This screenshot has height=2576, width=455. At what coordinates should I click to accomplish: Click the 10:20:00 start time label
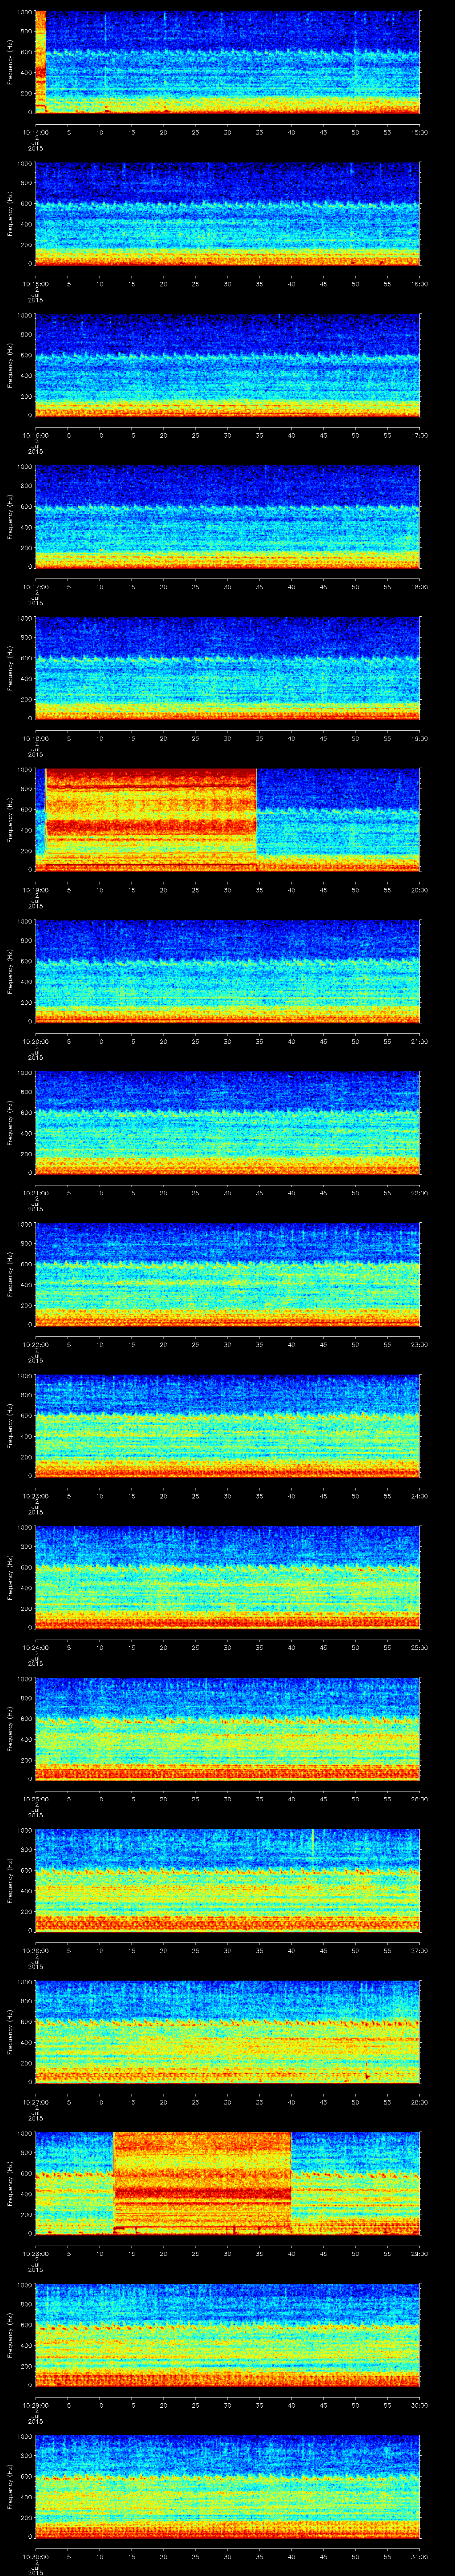35,1041
